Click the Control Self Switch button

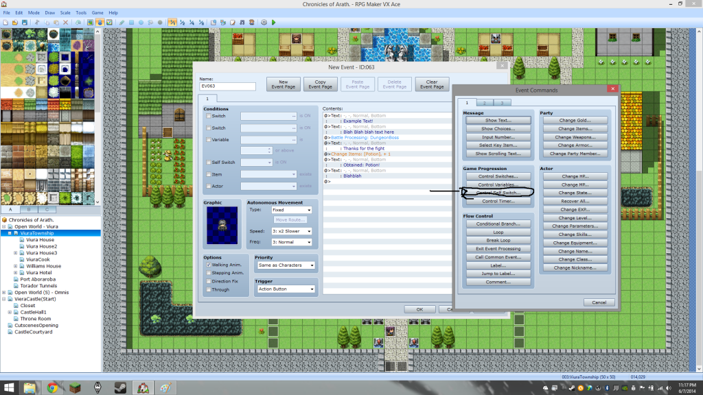tap(498, 193)
